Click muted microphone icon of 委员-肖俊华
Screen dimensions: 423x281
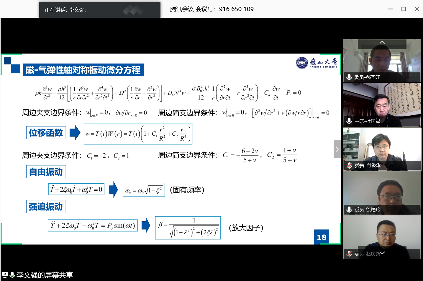tap(349, 165)
